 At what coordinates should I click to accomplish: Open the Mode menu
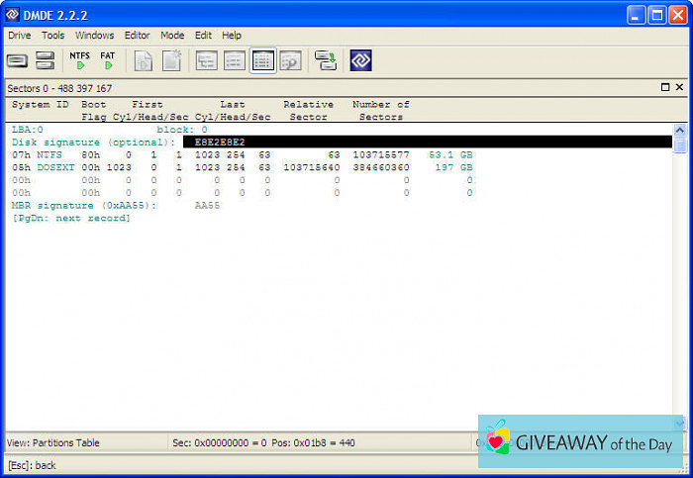[x=172, y=35]
